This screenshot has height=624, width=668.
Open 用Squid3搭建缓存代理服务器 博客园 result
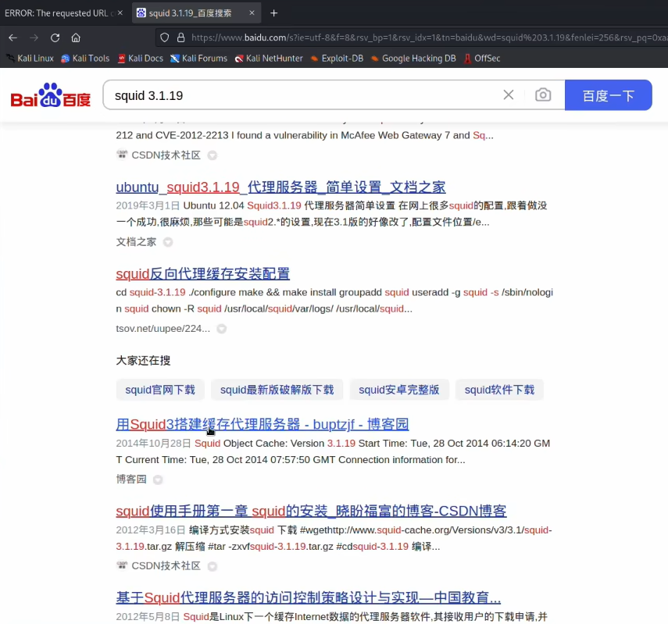tap(263, 424)
